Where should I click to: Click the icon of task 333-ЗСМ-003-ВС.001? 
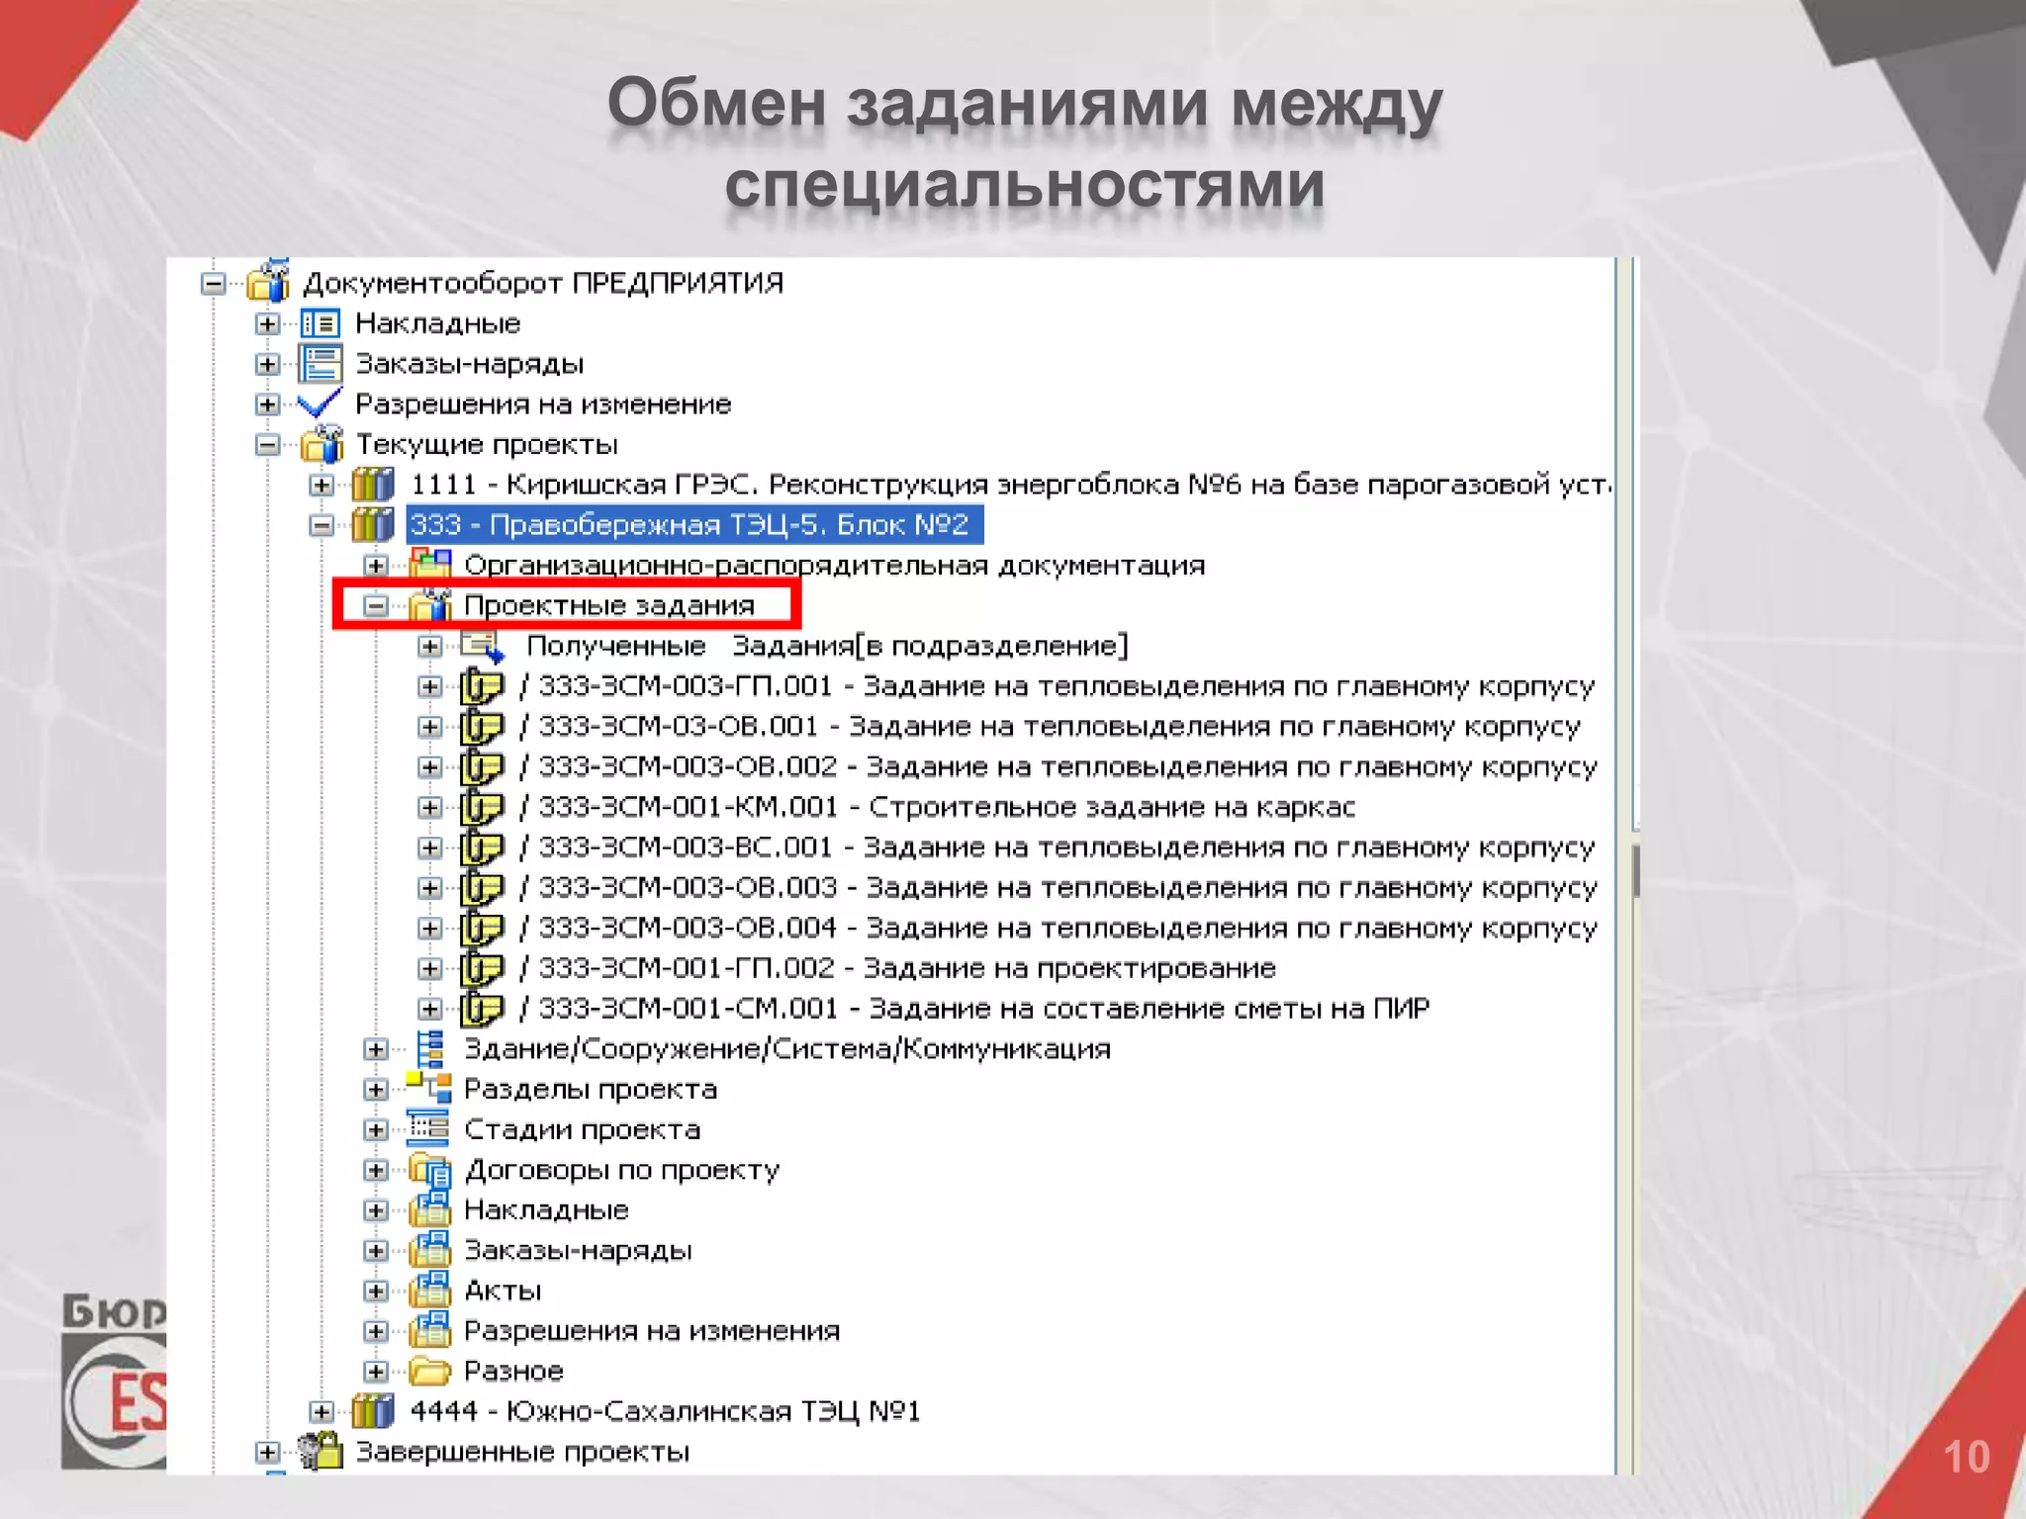pyautogui.click(x=483, y=848)
